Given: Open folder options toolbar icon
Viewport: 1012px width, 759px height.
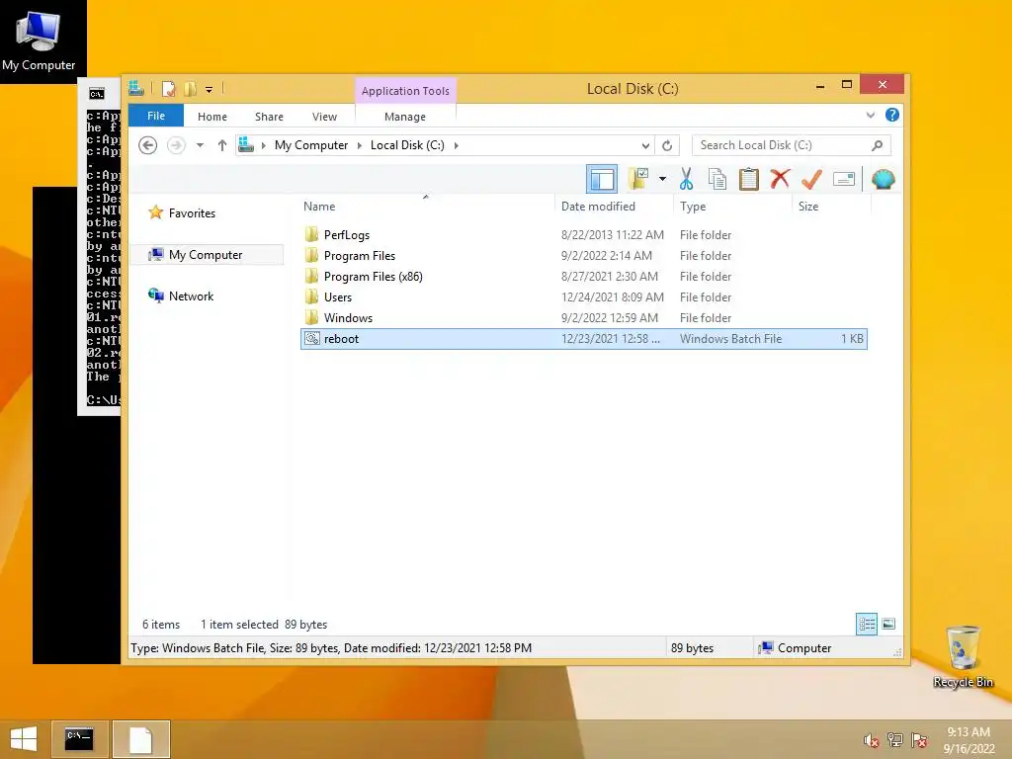Looking at the screenshot, I should point(639,179).
